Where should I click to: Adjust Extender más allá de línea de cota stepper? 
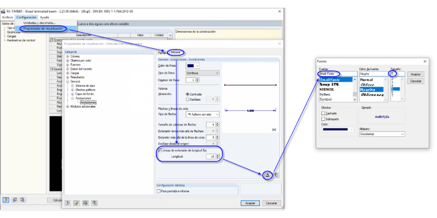(217, 137)
